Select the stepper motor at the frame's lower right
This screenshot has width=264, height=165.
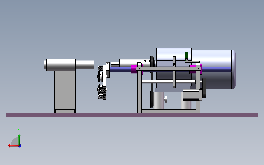[x=192, y=95]
